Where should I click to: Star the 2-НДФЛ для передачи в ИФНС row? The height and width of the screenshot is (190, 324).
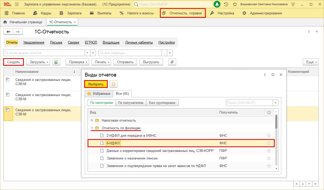click(269, 135)
